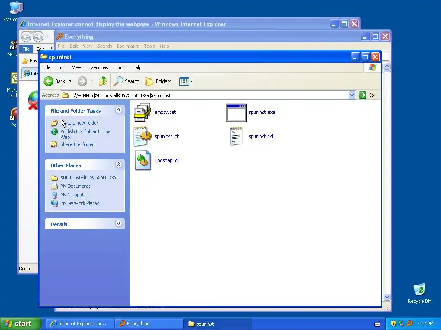Open the Edit menu in spuninst window
Image resolution: width=441 pixels, height=330 pixels.
coord(61,67)
